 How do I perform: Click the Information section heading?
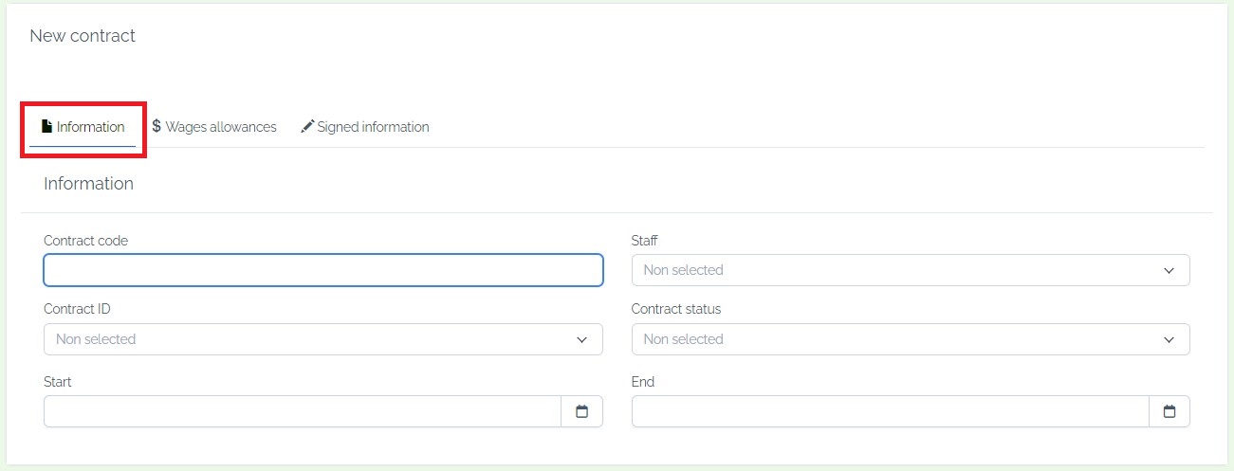pos(88,184)
